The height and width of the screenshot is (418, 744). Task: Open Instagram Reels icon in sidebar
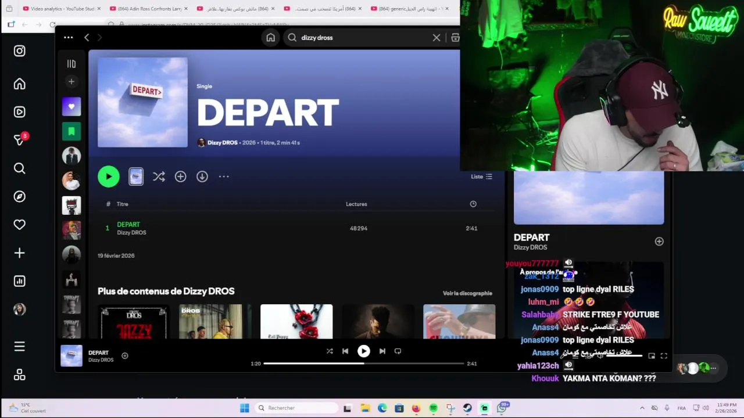(x=19, y=112)
